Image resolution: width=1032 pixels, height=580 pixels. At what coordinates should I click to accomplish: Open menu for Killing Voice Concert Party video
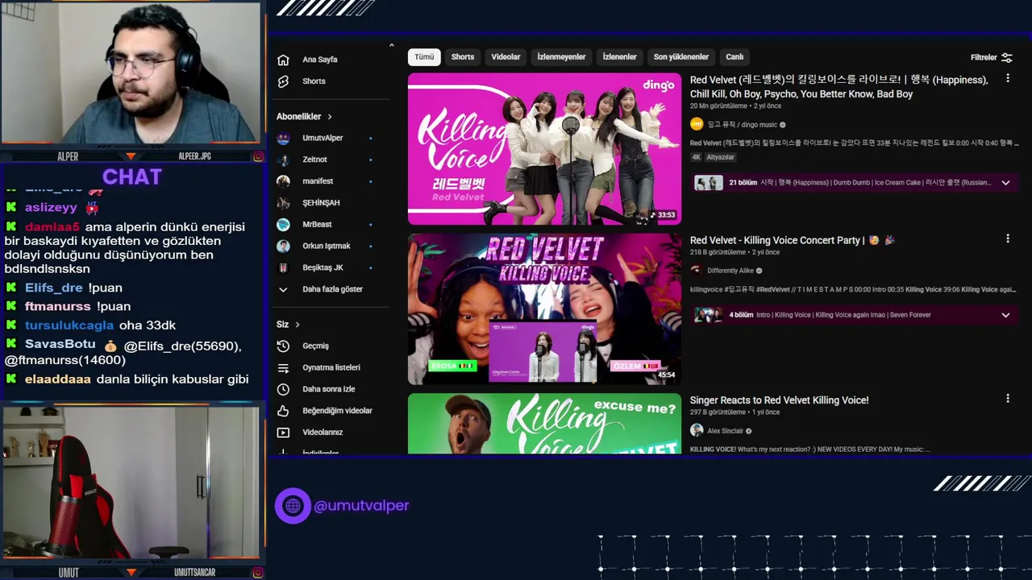(x=1007, y=238)
